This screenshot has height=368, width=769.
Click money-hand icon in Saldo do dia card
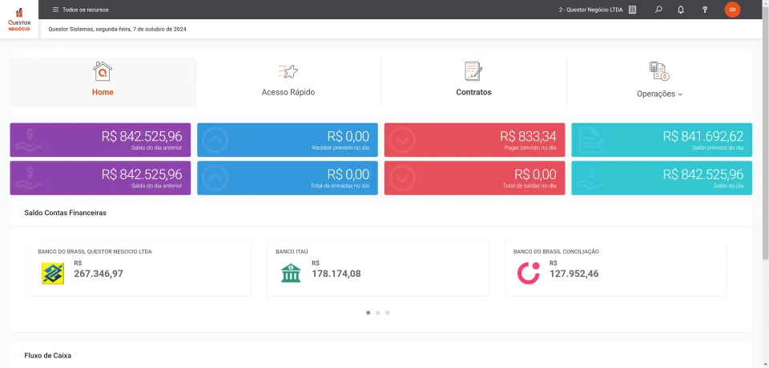tap(591, 178)
